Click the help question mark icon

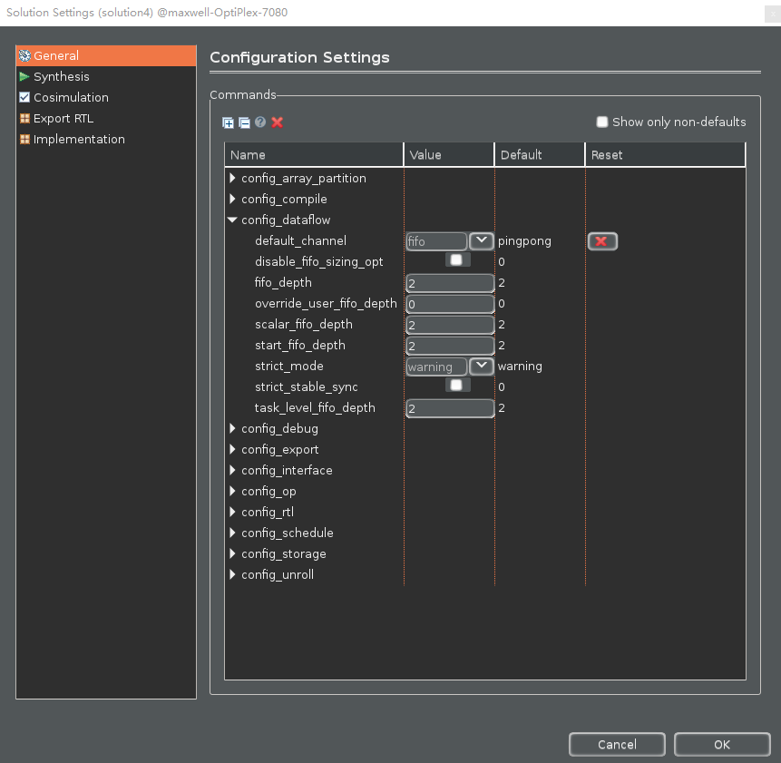260,122
